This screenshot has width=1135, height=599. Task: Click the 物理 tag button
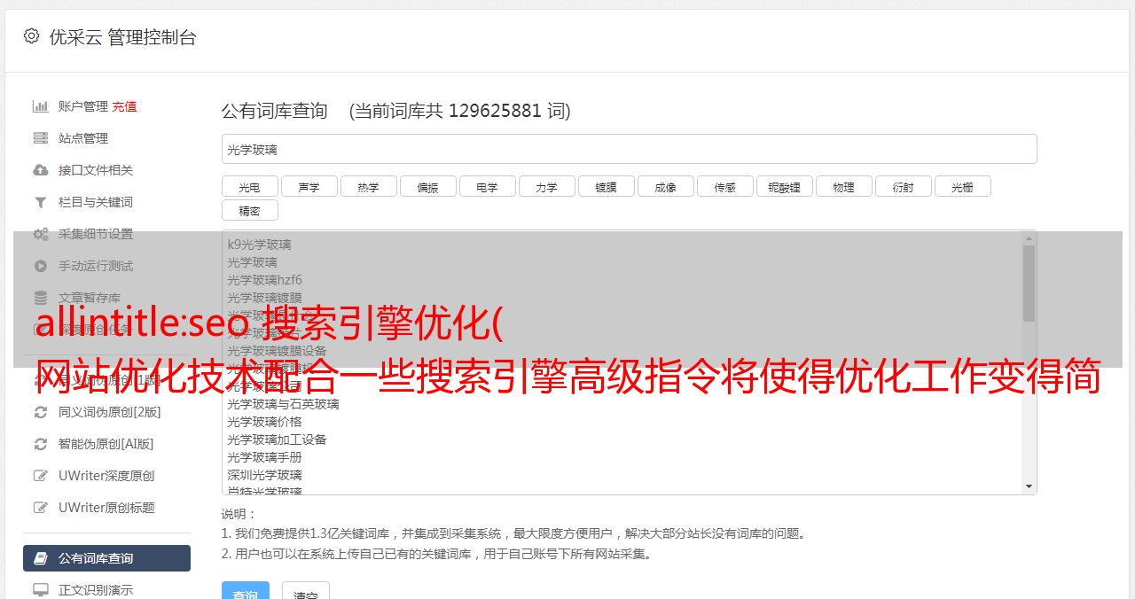coord(843,186)
